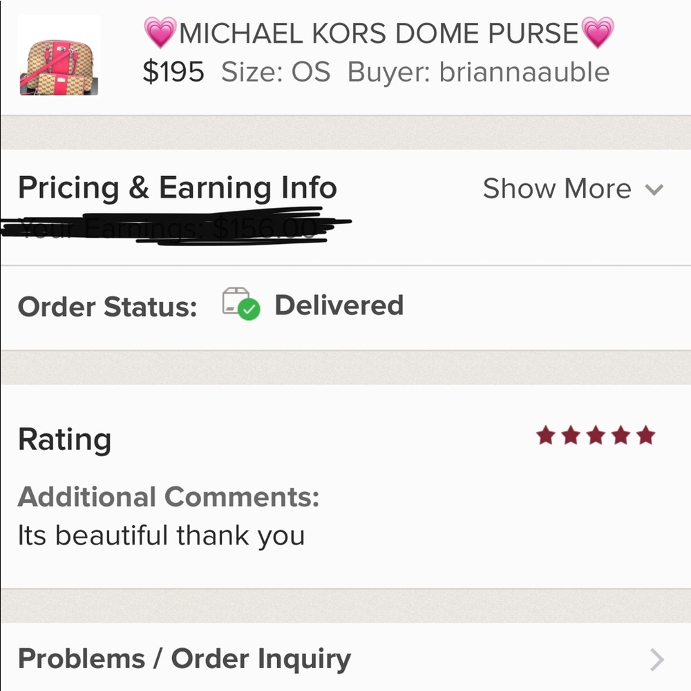The image size is (691, 691).
Task: Select the buyer's comment text
Action: click(160, 535)
